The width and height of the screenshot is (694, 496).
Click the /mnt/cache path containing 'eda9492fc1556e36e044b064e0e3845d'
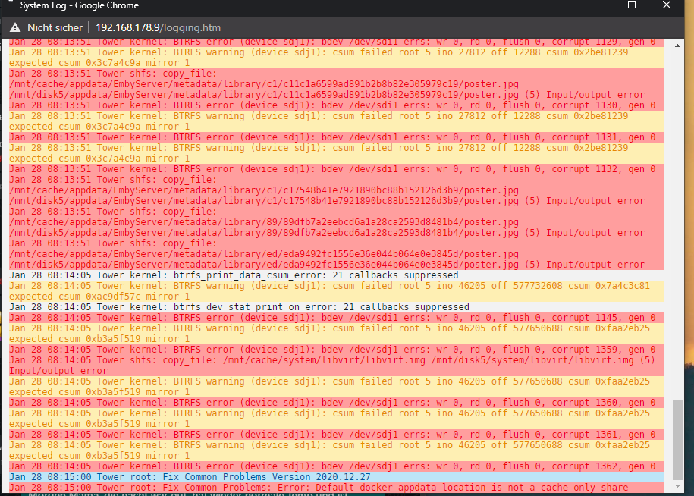click(x=264, y=254)
